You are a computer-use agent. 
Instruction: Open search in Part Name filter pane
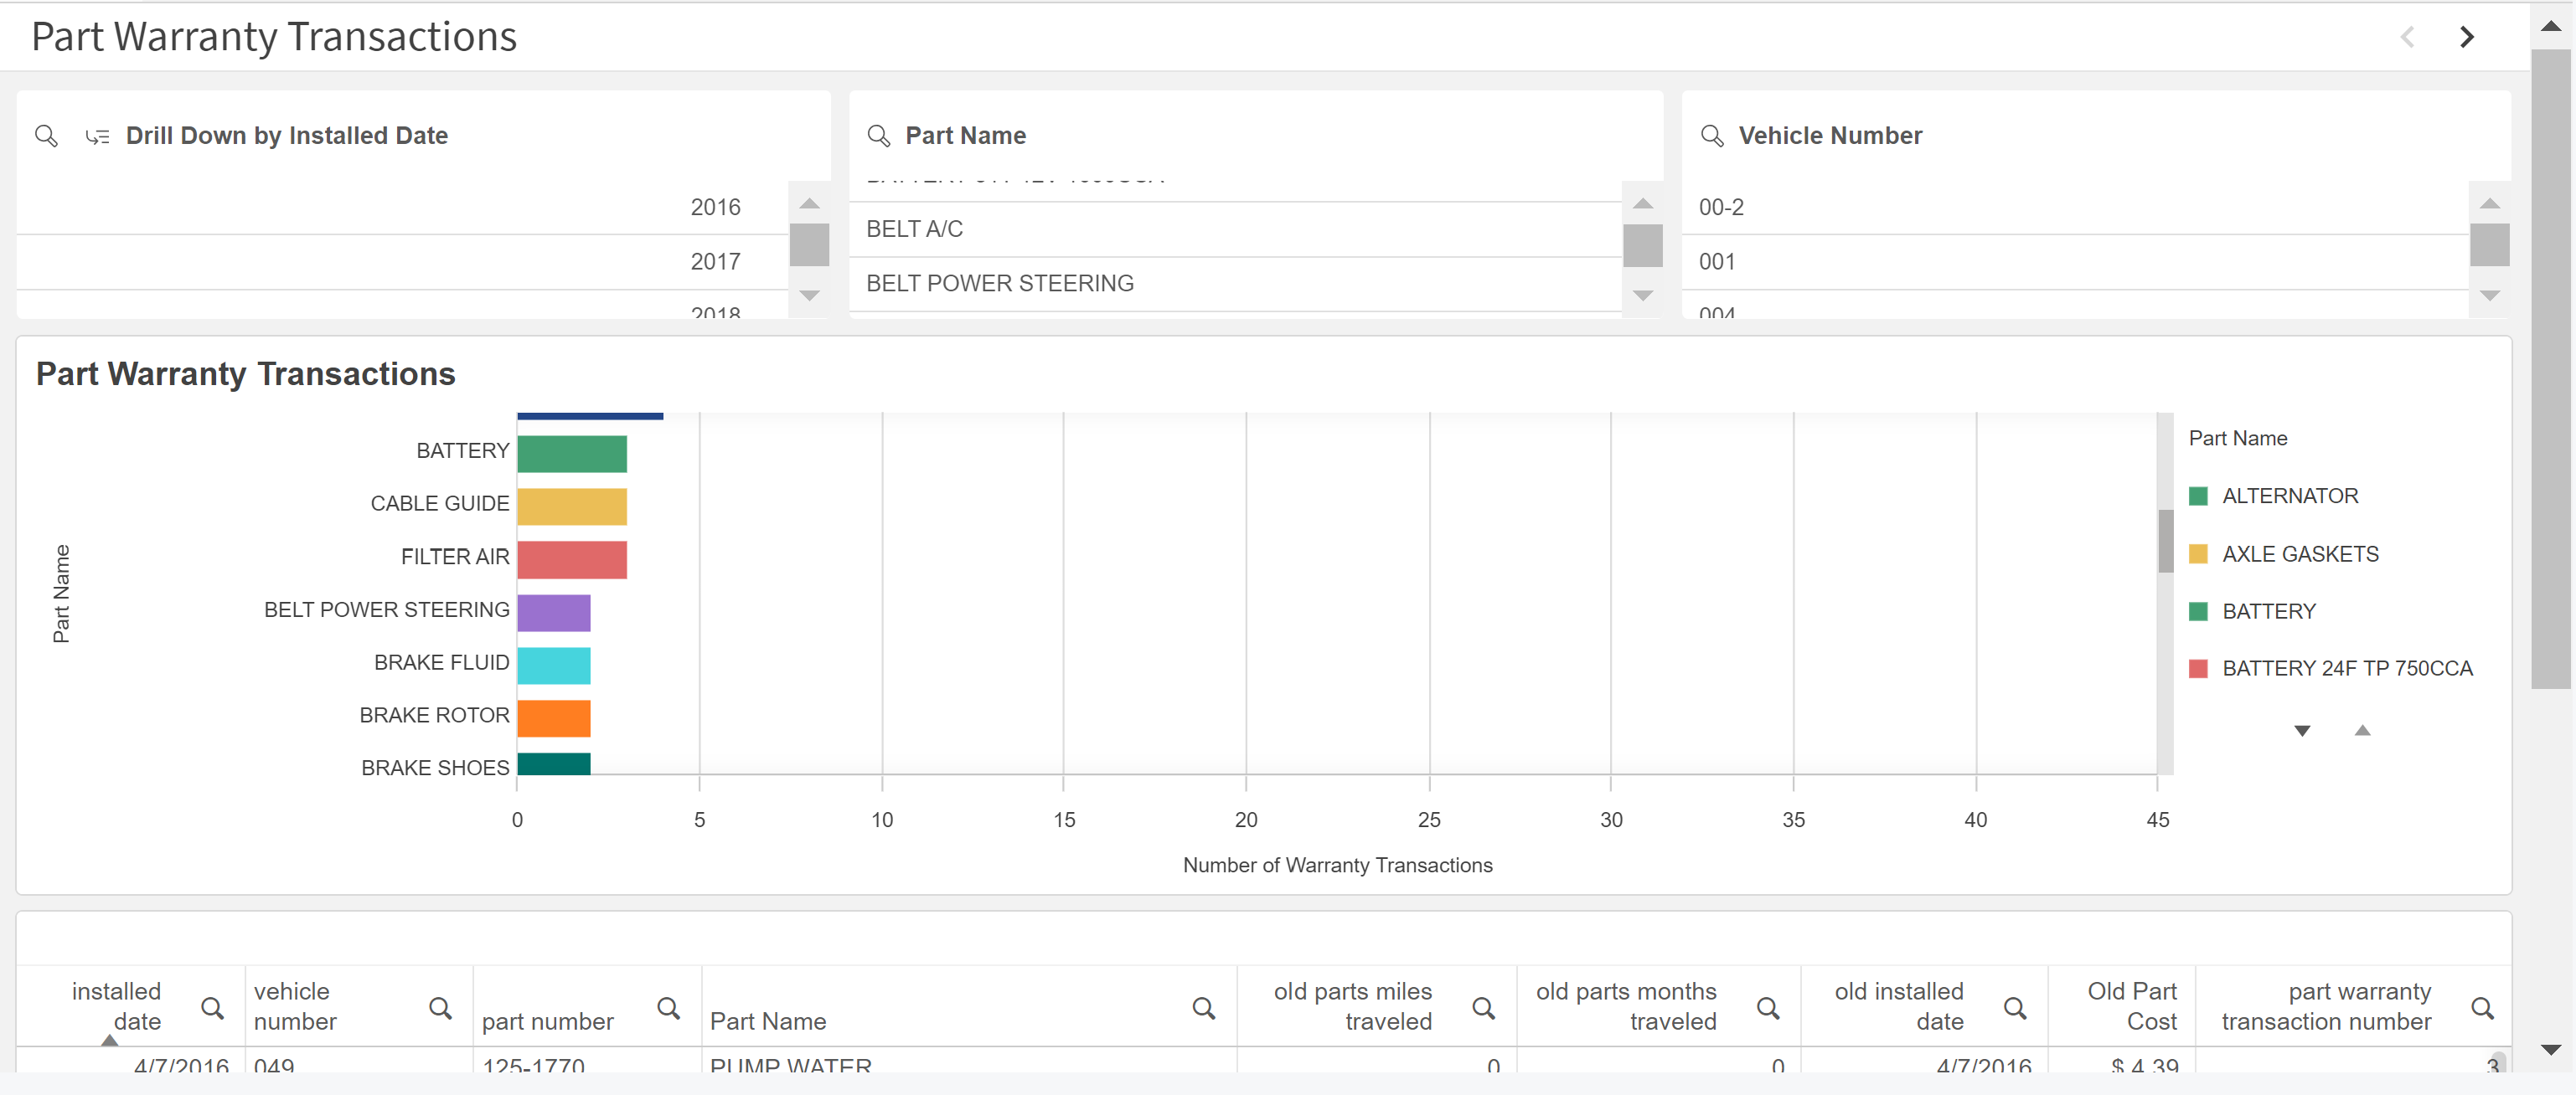click(x=878, y=135)
